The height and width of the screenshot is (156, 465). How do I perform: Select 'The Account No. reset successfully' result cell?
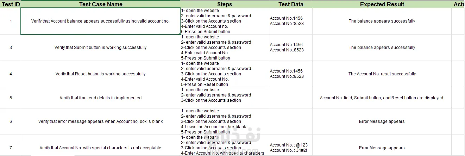382,74
